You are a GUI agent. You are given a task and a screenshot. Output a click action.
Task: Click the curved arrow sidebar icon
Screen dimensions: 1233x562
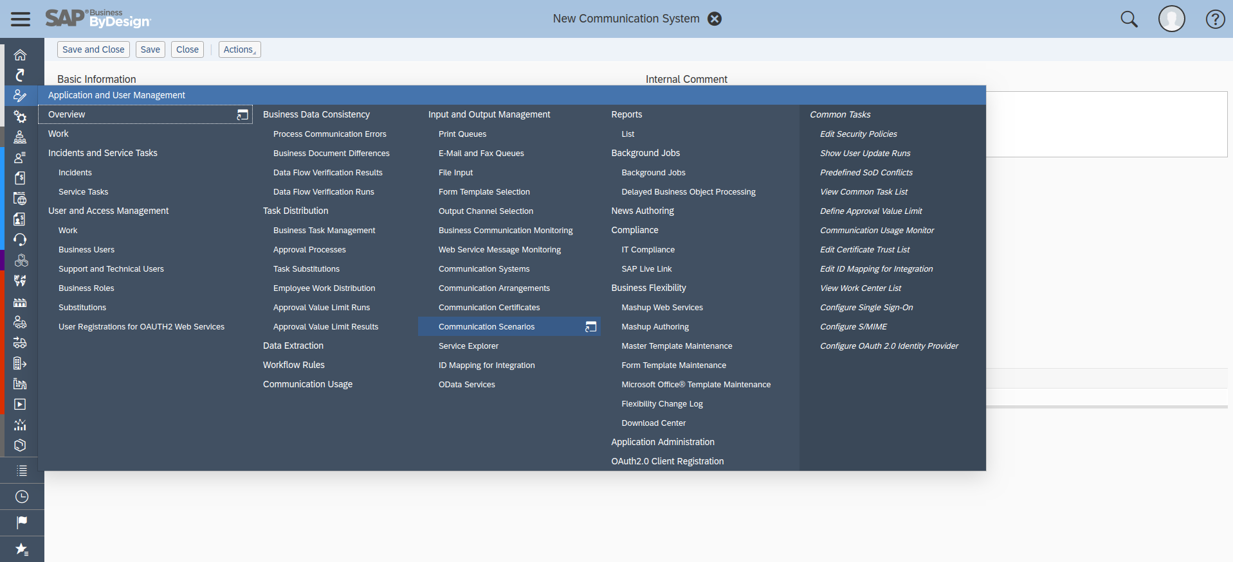click(21, 75)
